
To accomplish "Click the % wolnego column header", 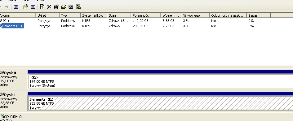I will click(195, 15).
